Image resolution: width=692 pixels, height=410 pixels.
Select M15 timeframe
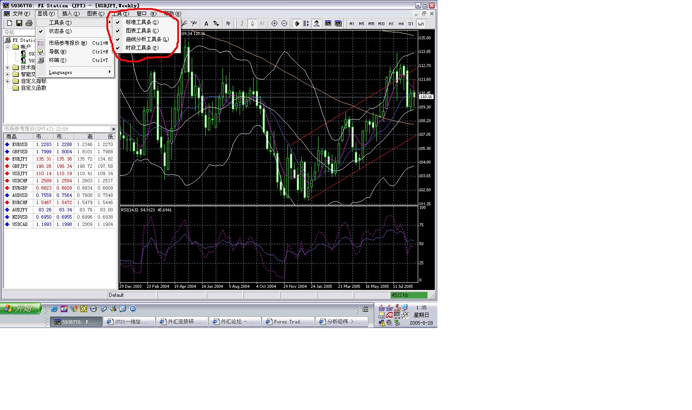(x=371, y=23)
